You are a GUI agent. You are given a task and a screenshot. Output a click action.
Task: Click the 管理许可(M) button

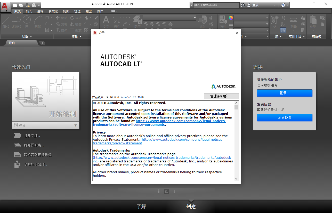[x=221, y=96]
